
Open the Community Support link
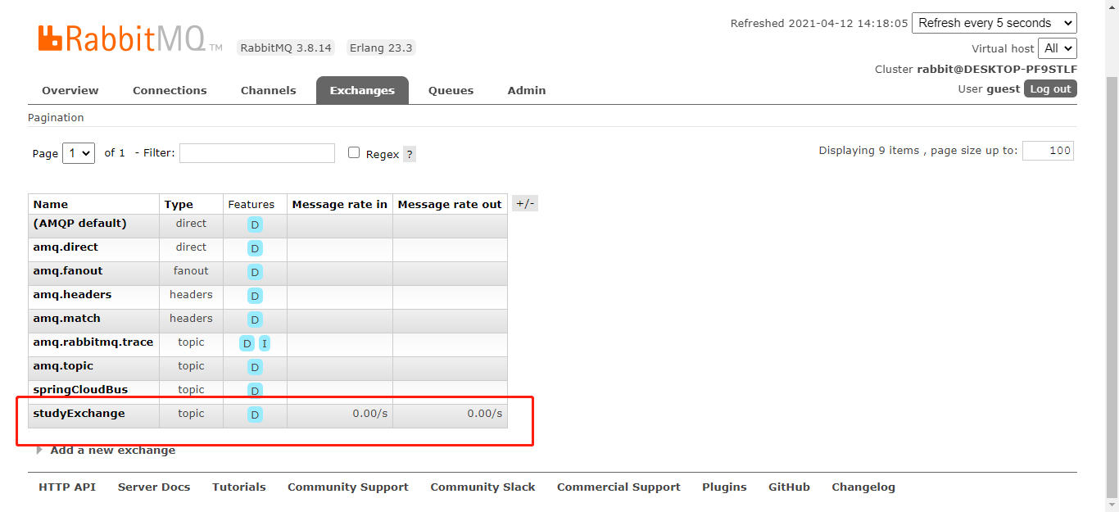pyautogui.click(x=348, y=487)
